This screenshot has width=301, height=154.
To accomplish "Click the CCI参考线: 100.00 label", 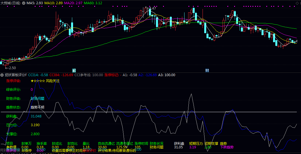I will pyautogui.click(x=89, y=75).
